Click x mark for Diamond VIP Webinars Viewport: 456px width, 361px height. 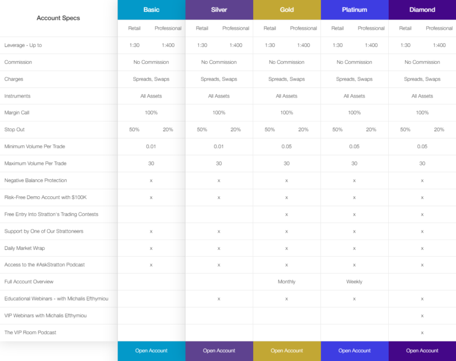point(422,315)
